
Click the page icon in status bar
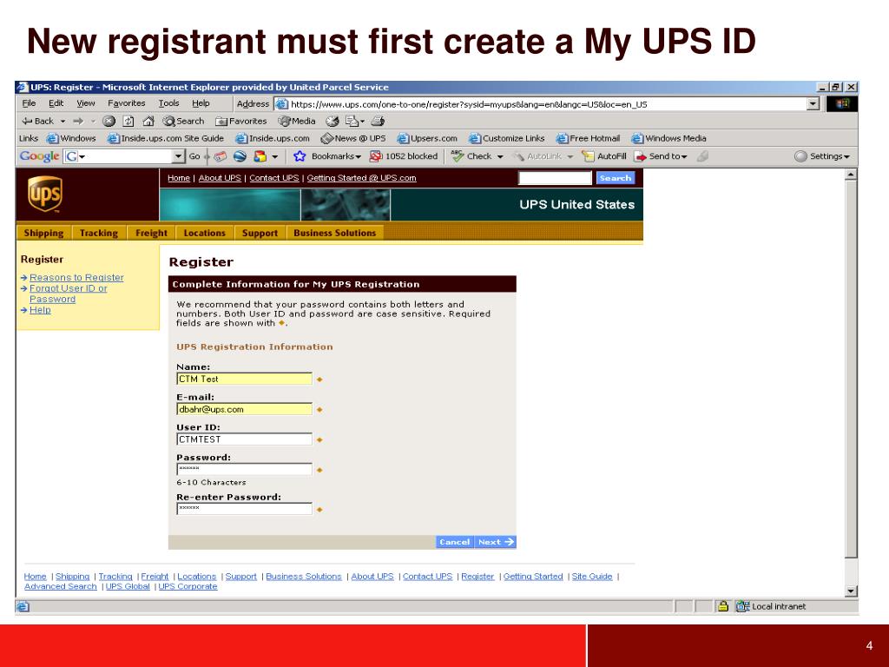[x=23, y=606]
